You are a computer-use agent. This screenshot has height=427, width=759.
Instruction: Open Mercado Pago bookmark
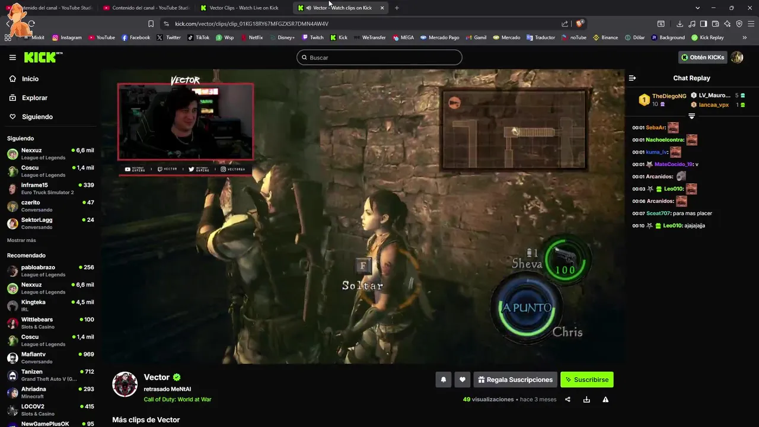439,37
